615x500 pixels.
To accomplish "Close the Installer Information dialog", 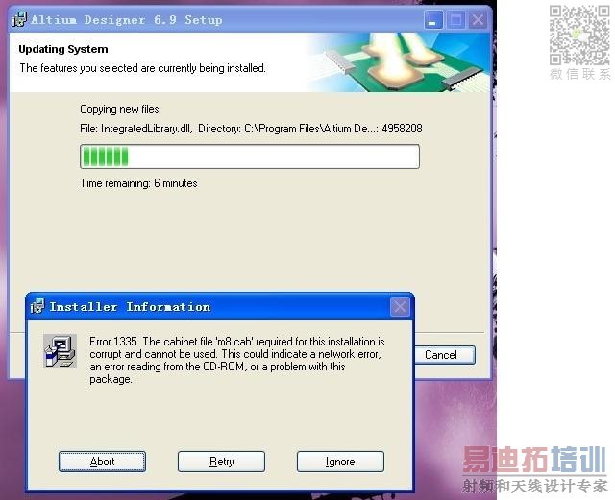I will 400,307.
